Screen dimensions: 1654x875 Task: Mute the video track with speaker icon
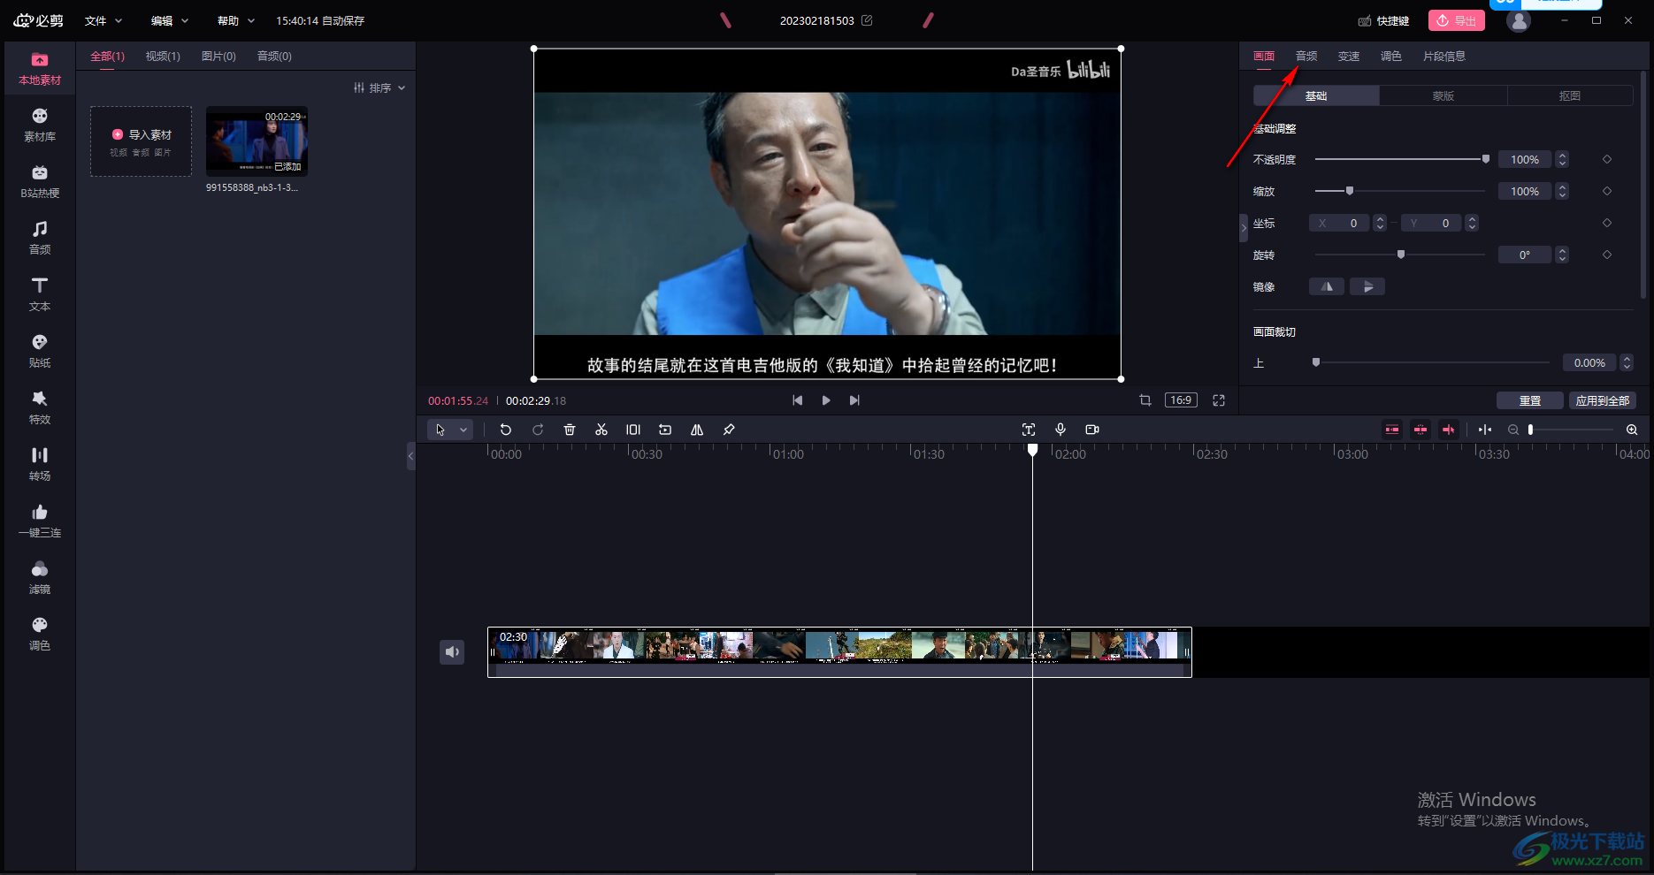452,652
